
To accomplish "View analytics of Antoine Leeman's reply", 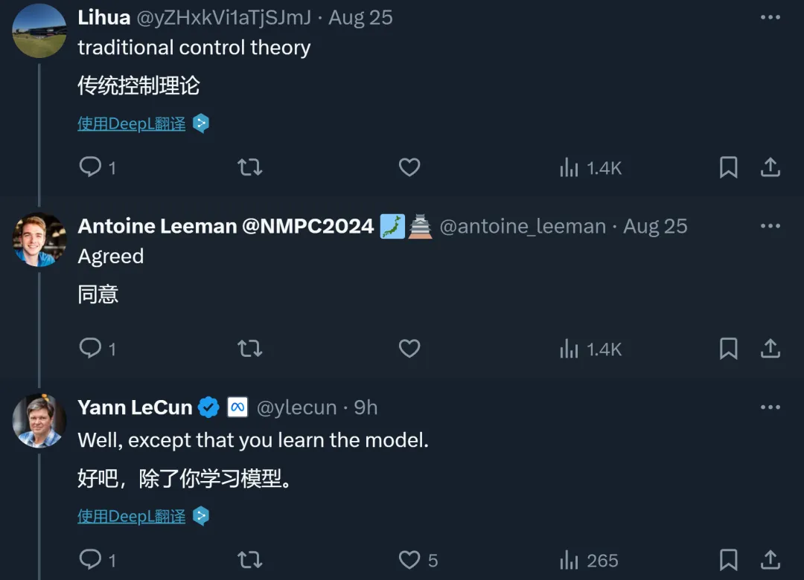I will pos(590,349).
